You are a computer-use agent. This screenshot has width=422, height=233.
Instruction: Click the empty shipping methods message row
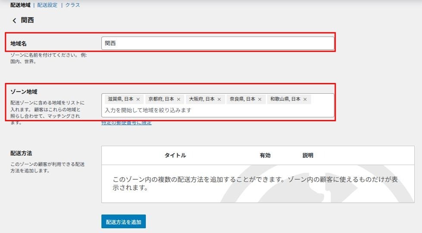point(258,184)
